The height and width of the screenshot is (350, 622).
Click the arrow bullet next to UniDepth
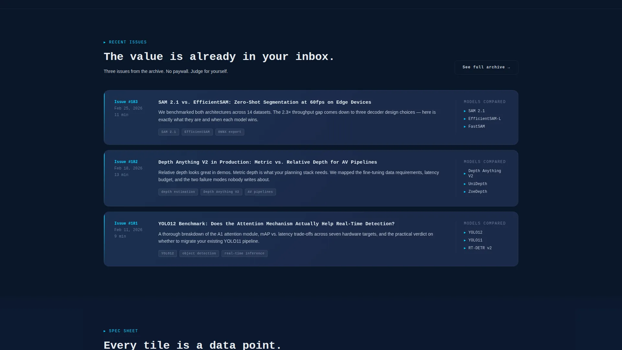click(x=465, y=184)
